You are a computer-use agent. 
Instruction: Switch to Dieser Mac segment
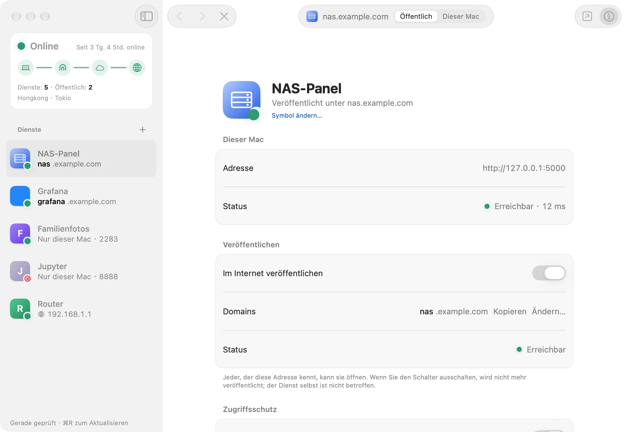coord(461,16)
